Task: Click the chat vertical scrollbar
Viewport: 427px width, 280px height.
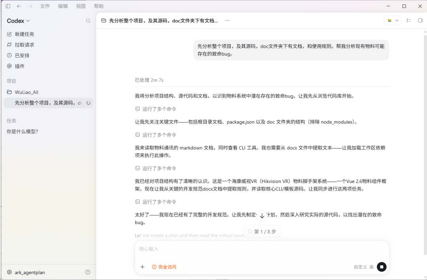Action: 425,144
